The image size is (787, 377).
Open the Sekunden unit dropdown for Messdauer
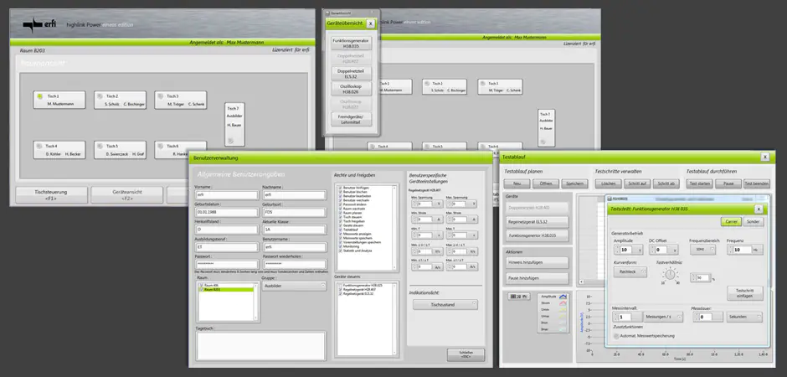click(x=743, y=317)
